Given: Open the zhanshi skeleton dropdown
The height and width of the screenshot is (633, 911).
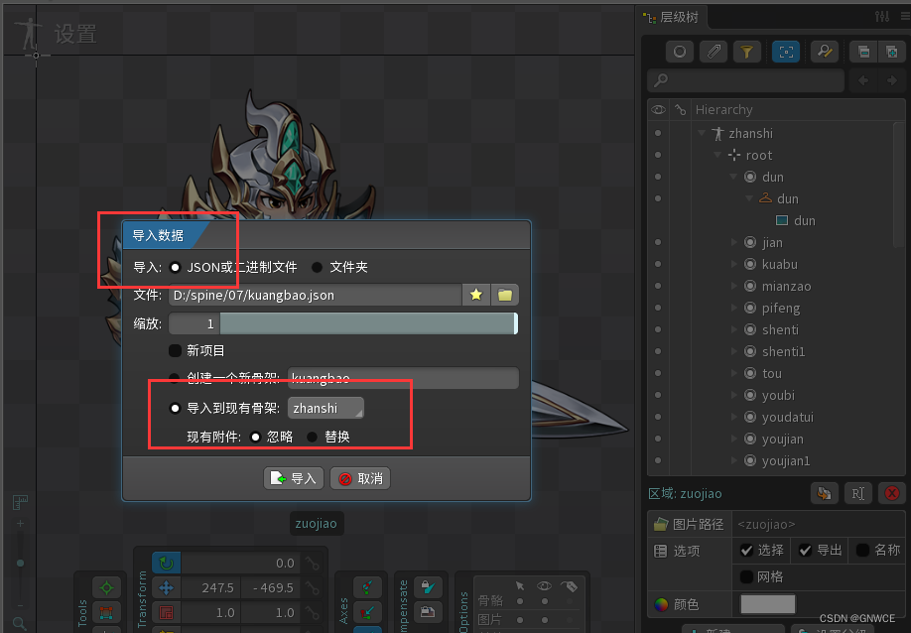Looking at the screenshot, I should [325, 408].
